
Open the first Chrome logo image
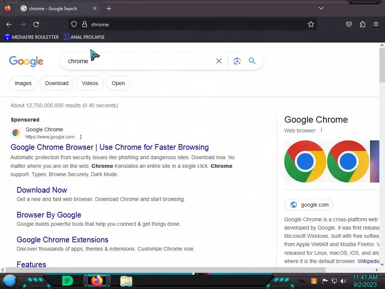click(x=305, y=161)
